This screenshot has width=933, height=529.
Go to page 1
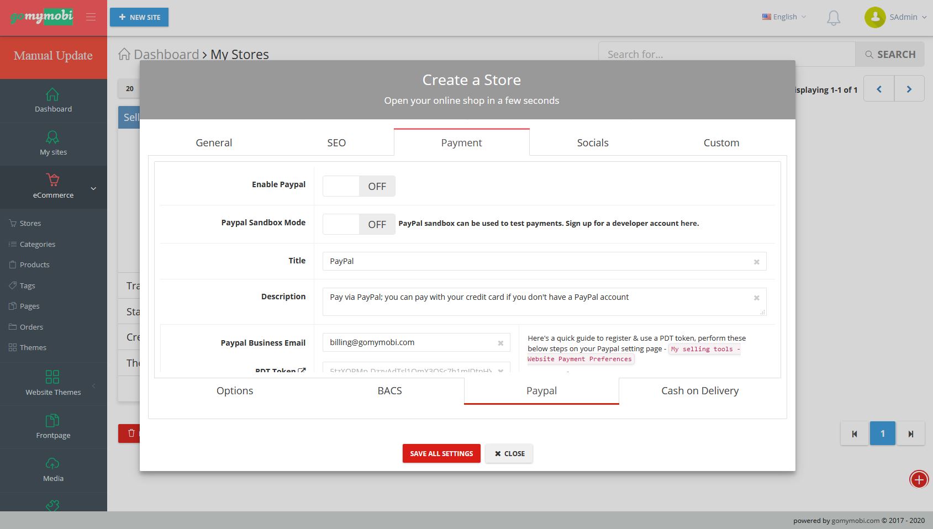coord(883,433)
